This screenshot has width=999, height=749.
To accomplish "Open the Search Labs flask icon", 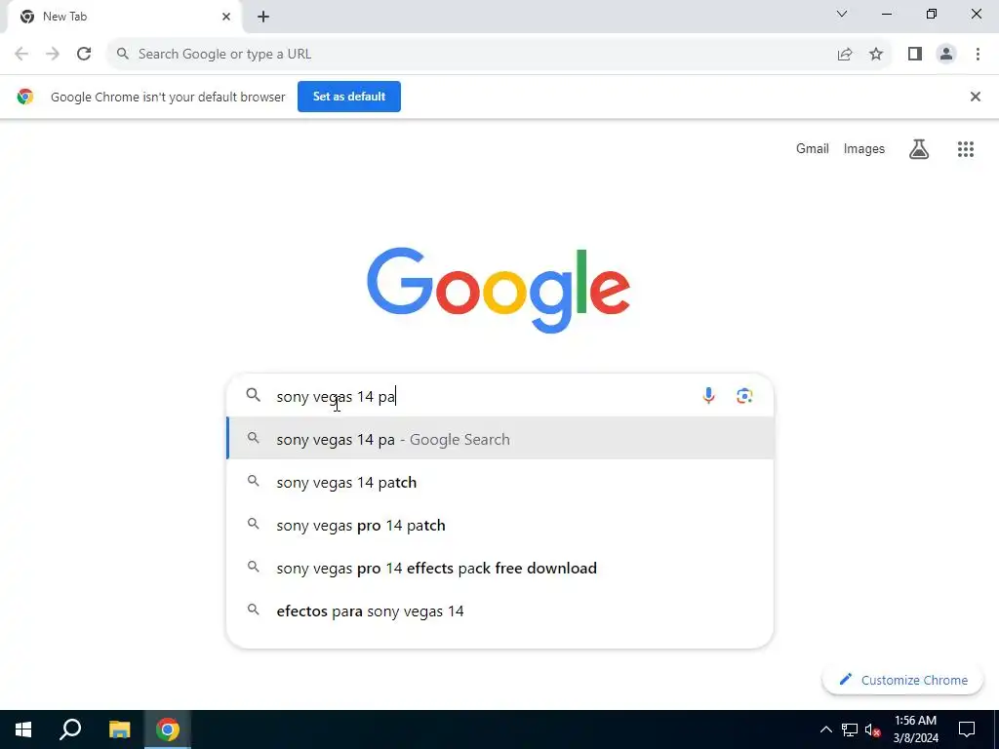I will click(x=919, y=149).
